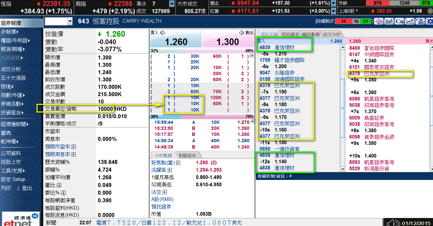Open the Co company info icon
Image resolution: width=433 pixels, height=226 pixels.
coord(400,21)
